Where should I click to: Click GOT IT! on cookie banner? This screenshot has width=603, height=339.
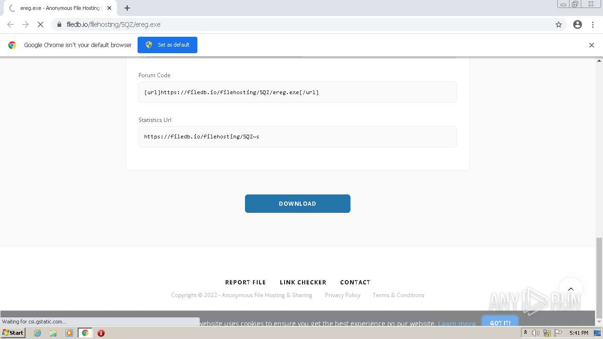point(500,323)
